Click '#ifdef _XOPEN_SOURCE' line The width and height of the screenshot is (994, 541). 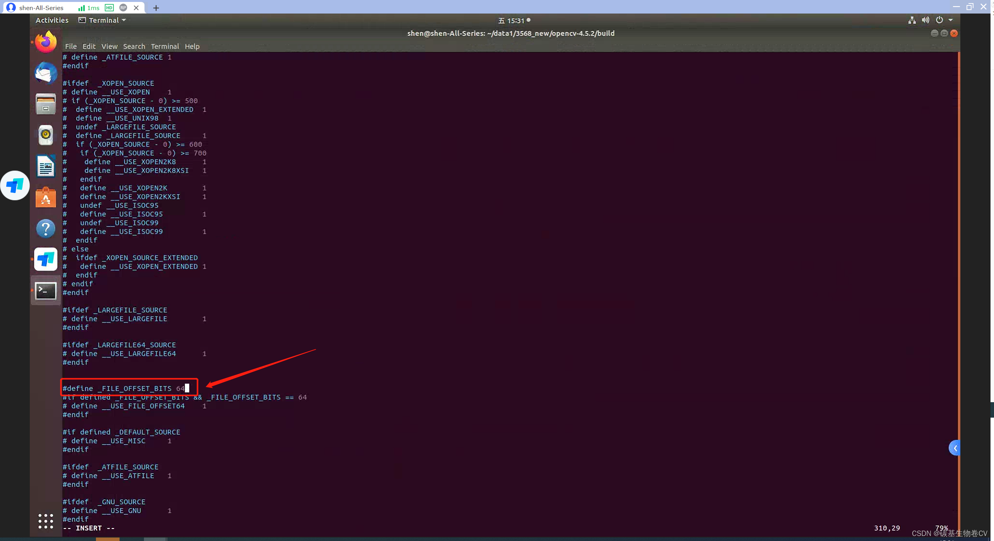coord(108,83)
